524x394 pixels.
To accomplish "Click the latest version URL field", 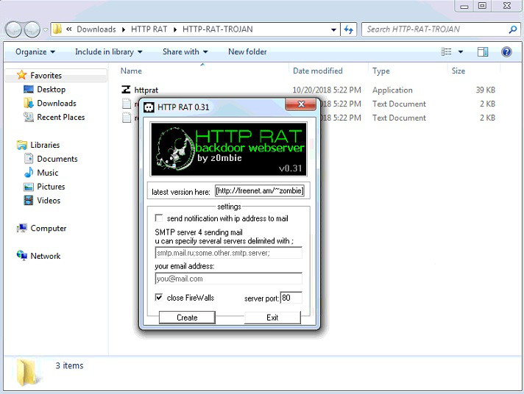I will [260, 190].
